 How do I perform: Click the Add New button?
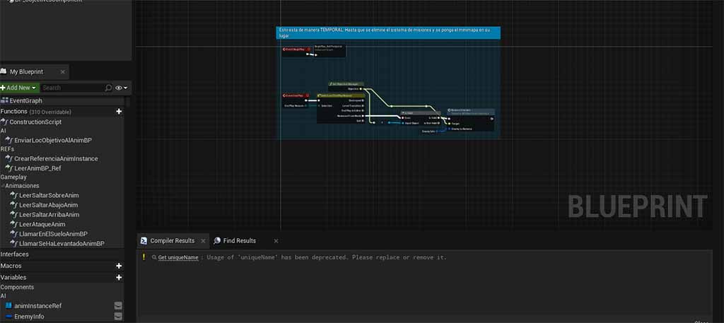19,88
